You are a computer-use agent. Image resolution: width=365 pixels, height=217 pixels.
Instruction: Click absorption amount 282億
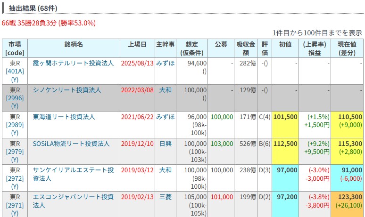coord(248,63)
